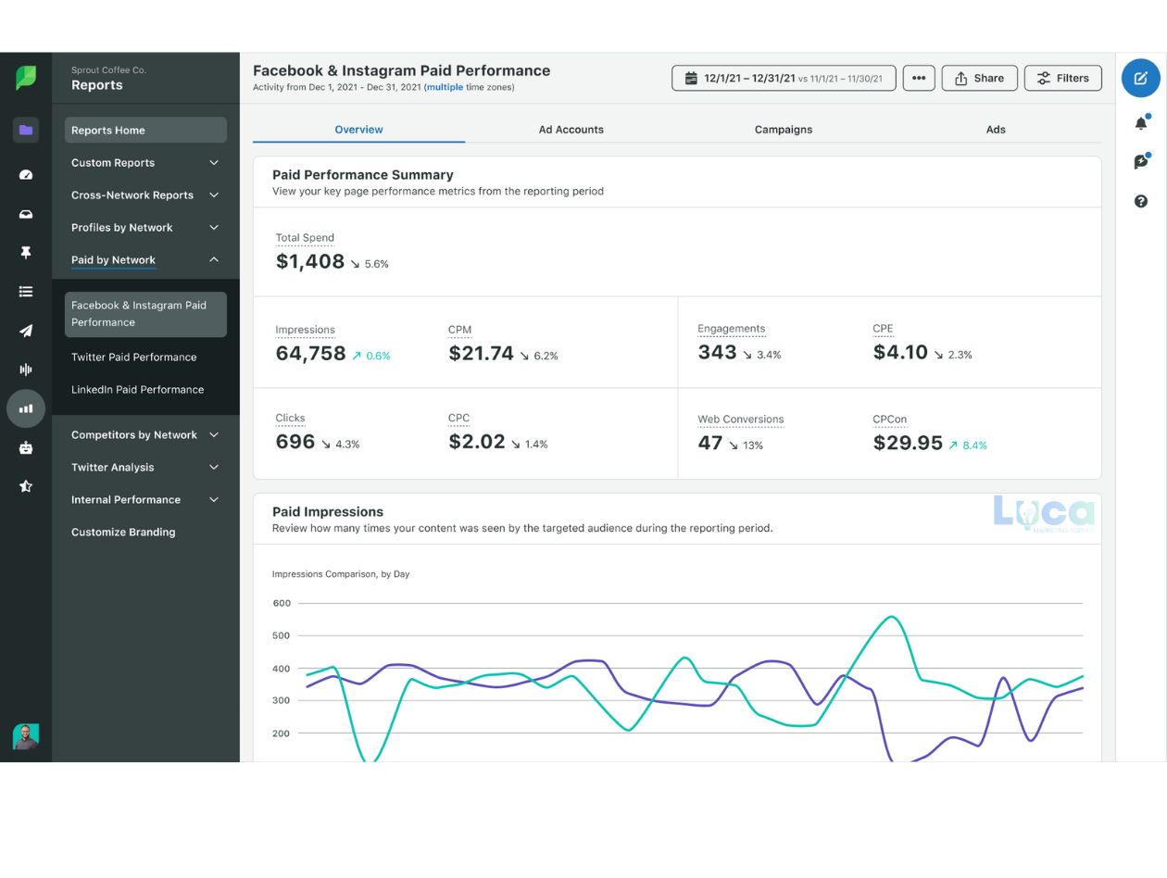This screenshot has width=1167, height=878.
Task: Open the robot bot icon
Action: [26, 447]
